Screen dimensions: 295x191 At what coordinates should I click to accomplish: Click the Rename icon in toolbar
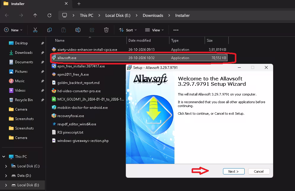click(x=78, y=30)
